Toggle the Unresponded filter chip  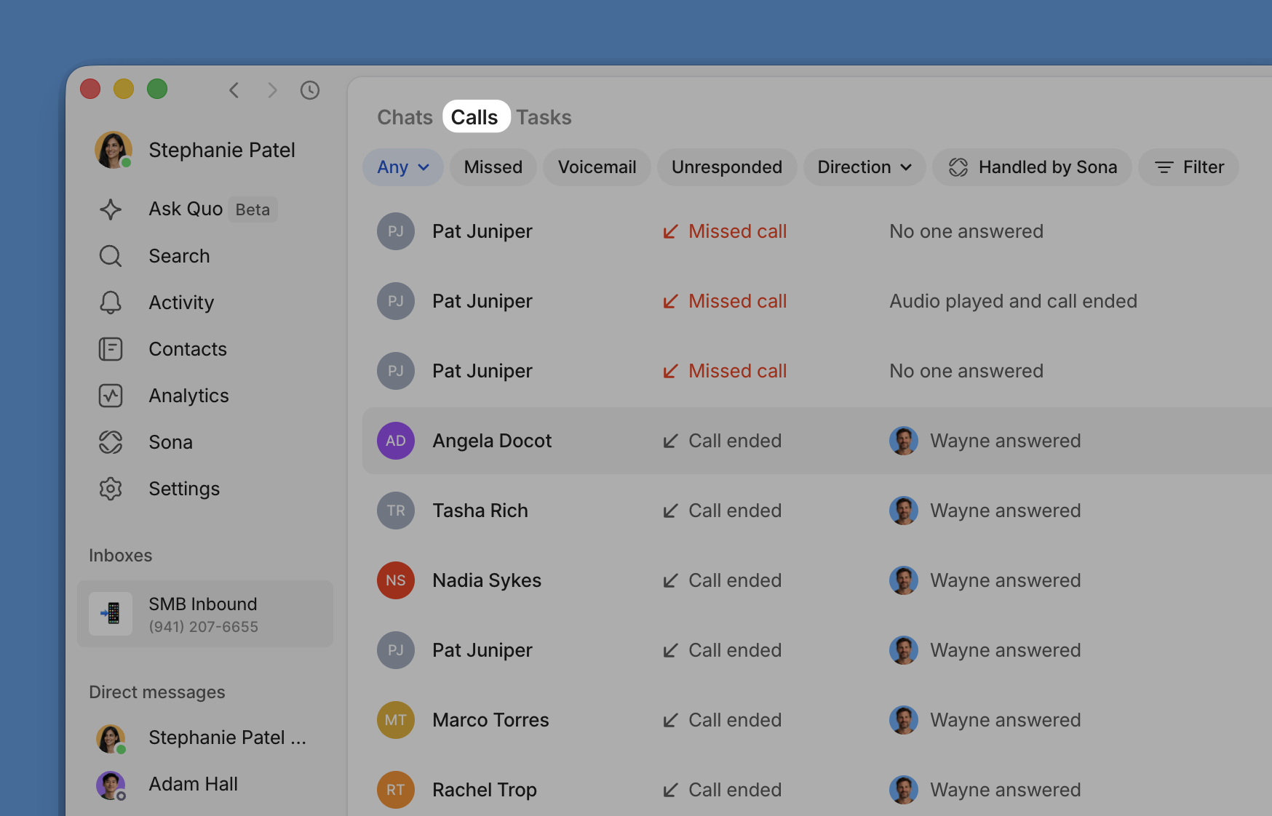pos(727,167)
